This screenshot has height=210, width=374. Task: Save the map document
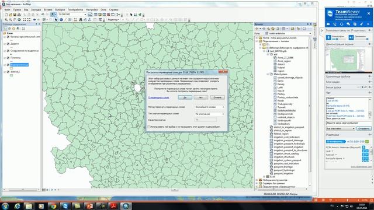click(15, 15)
